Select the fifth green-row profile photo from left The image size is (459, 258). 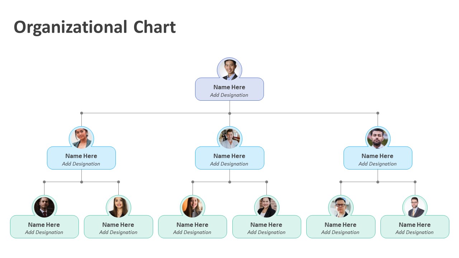point(341,207)
